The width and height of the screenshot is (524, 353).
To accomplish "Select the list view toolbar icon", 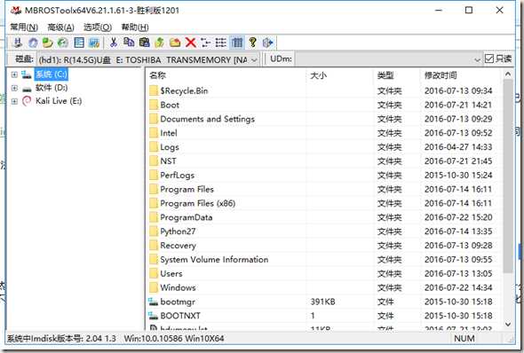I will pyautogui.click(x=221, y=43).
